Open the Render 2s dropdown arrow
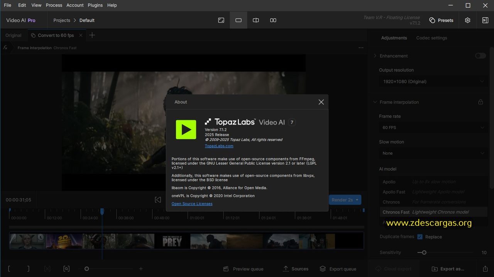The image size is (494, 277). point(357,200)
